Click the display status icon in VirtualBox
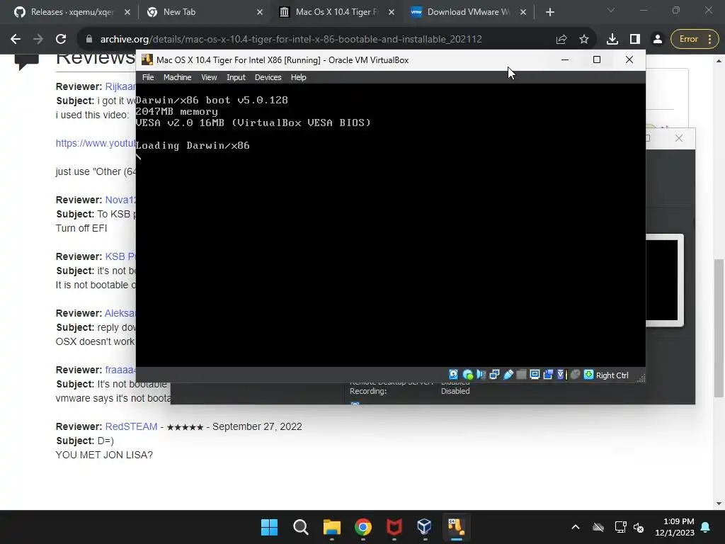725x544 pixels. click(535, 375)
